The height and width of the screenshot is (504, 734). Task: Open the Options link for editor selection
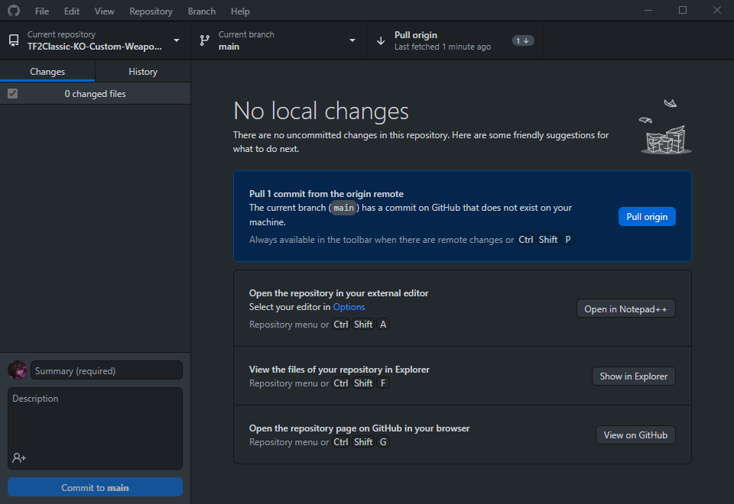click(349, 307)
